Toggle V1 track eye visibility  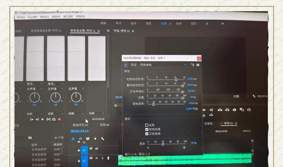(x=97, y=149)
